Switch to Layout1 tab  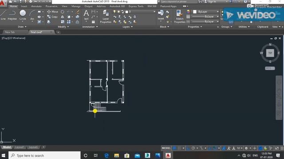coord(20,147)
